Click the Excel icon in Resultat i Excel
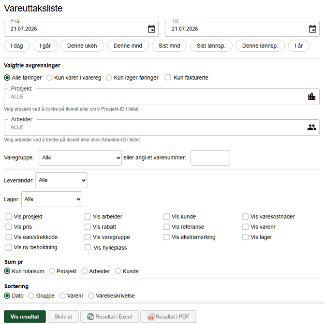This screenshot has height=324, width=324. 90,317
